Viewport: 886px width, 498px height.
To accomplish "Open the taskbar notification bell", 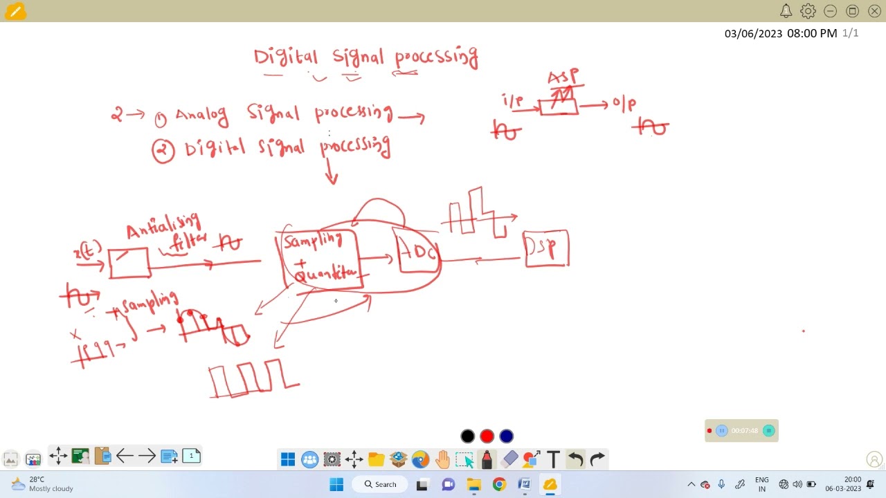I will (871, 484).
